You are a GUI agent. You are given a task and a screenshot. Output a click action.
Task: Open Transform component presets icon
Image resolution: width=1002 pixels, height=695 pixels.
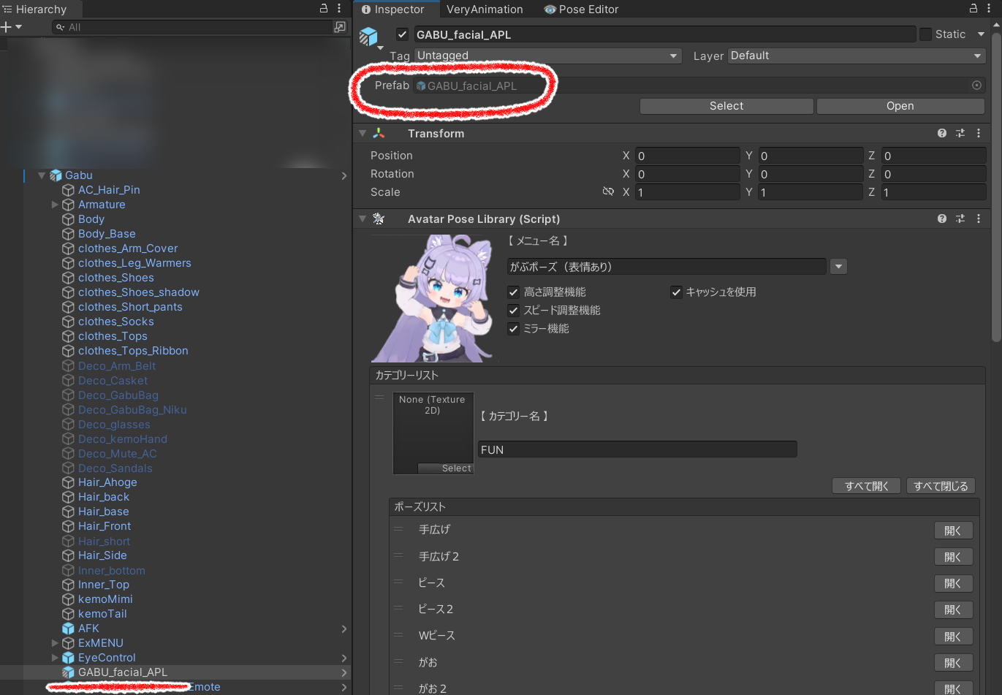pos(960,133)
